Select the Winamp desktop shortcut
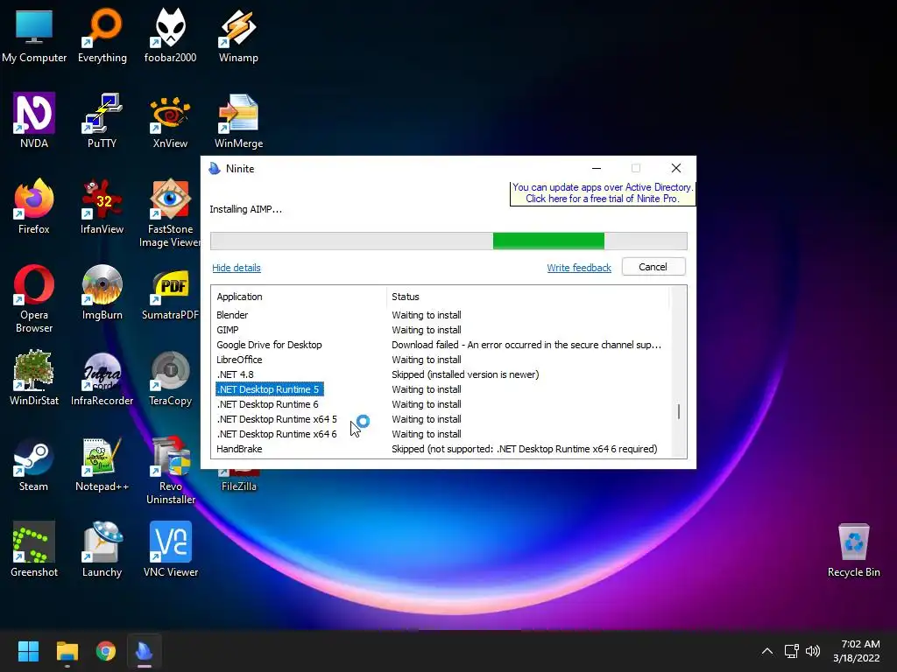 pos(238,35)
